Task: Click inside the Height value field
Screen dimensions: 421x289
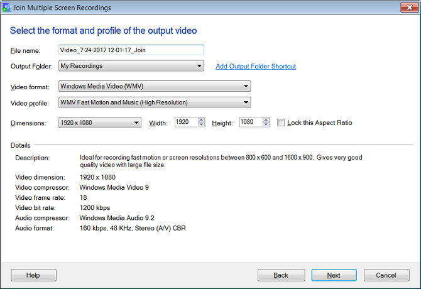Action: coord(250,123)
